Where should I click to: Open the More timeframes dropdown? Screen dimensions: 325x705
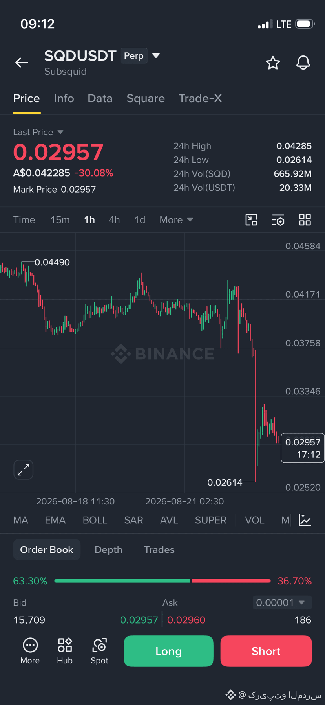[x=176, y=220]
